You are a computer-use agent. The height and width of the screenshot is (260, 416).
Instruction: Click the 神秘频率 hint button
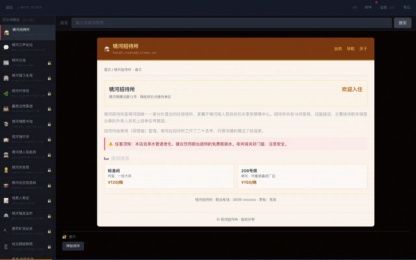tap(73, 246)
